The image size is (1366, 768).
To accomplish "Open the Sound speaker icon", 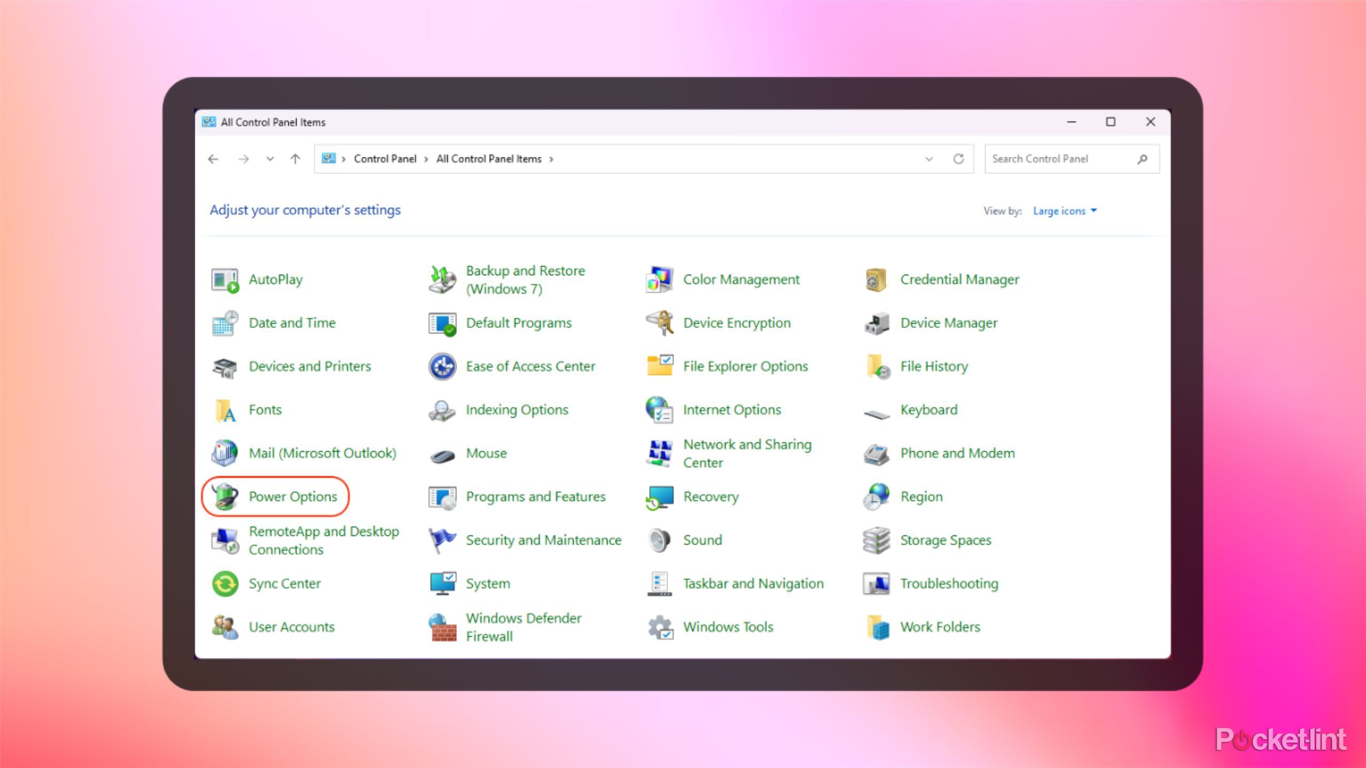I will point(660,540).
